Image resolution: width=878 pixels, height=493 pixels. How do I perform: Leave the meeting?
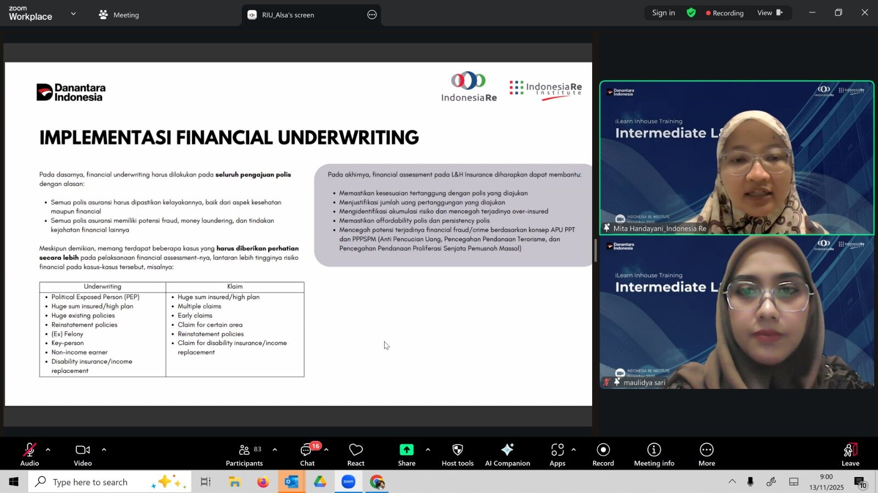point(850,454)
